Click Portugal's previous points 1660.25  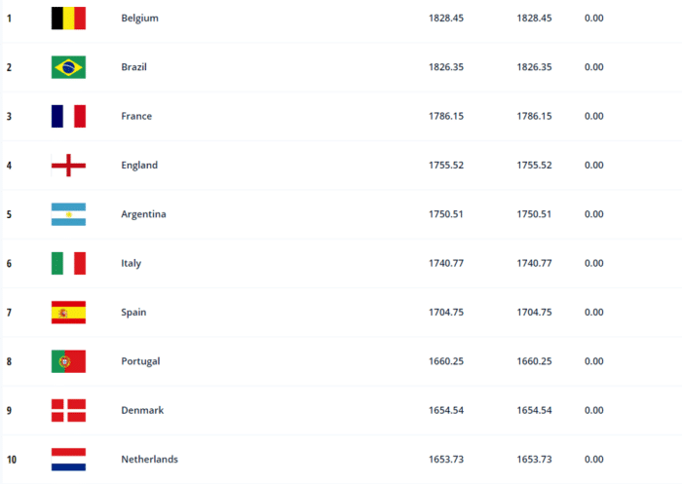[x=535, y=361]
